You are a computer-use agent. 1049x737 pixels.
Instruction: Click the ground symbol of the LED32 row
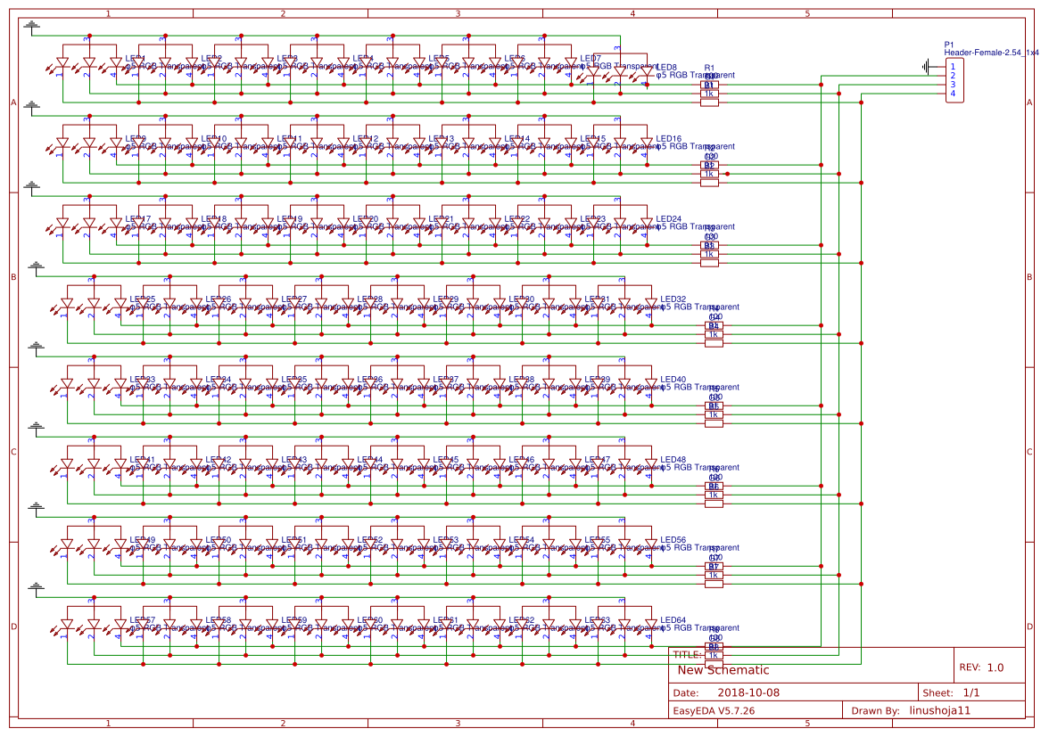(x=36, y=266)
